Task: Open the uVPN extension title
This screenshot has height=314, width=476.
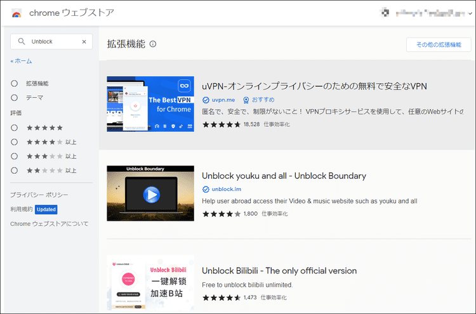Action: 314,86
